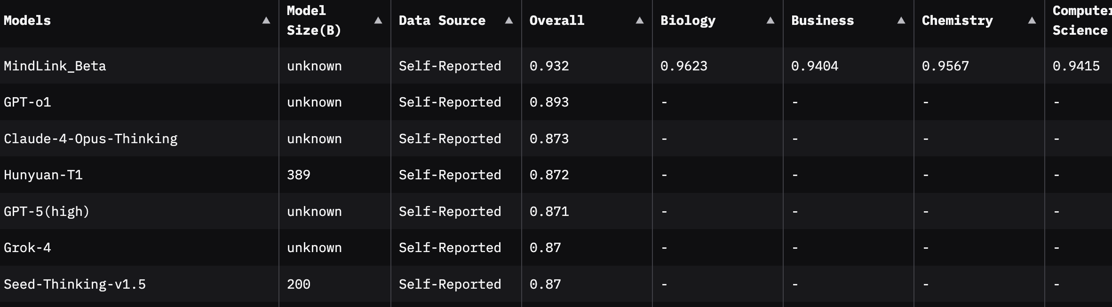Click the Computer Science column header
The image size is (1112, 307).
click(1081, 21)
